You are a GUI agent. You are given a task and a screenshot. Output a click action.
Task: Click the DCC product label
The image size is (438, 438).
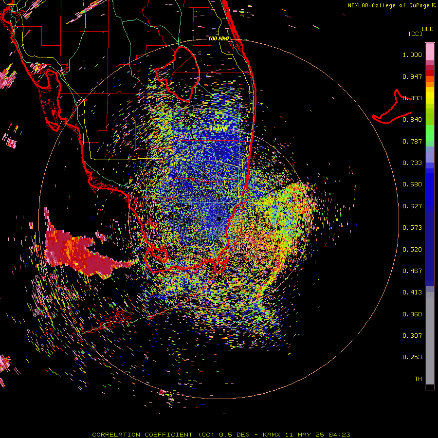click(428, 29)
